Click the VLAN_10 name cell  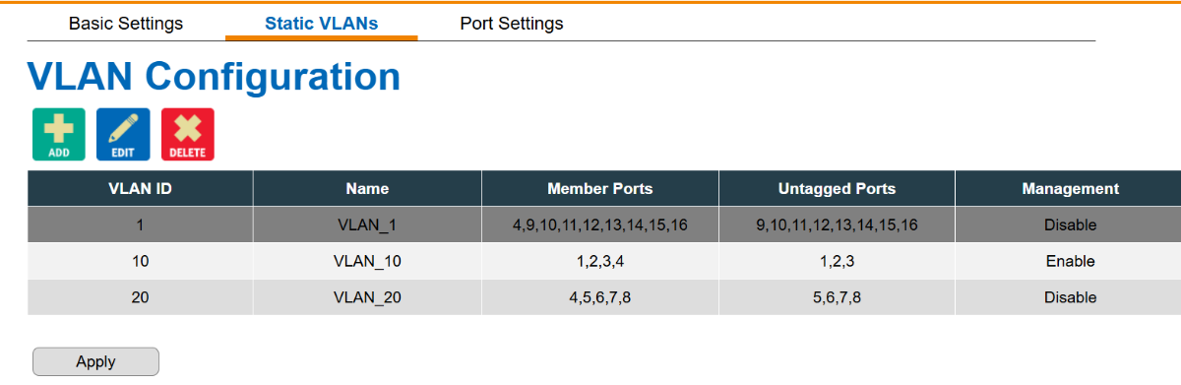367,261
